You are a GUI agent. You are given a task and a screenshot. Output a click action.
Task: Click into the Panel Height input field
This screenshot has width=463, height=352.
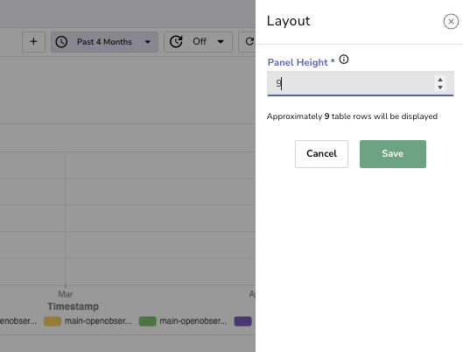coord(351,83)
